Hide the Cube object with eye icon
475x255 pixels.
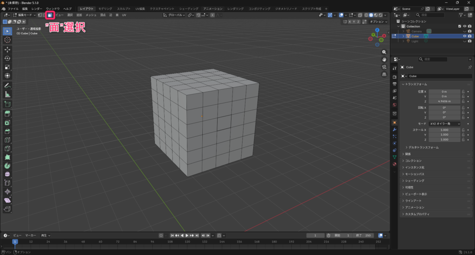click(x=464, y=36)
